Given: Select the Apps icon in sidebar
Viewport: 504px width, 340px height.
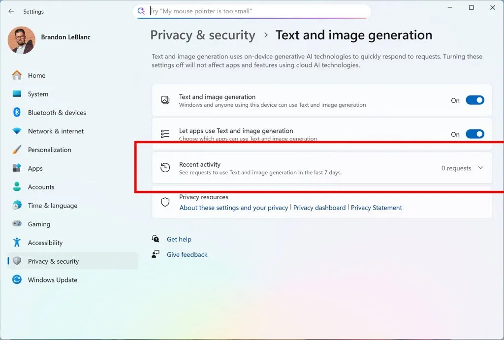Looking at the screenshot, I should [16, 168].
